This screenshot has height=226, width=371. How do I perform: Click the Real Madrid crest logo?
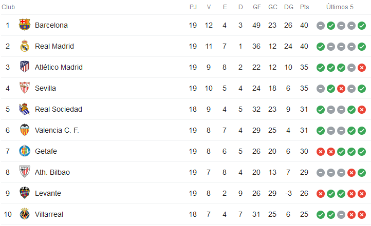[25, 46]
